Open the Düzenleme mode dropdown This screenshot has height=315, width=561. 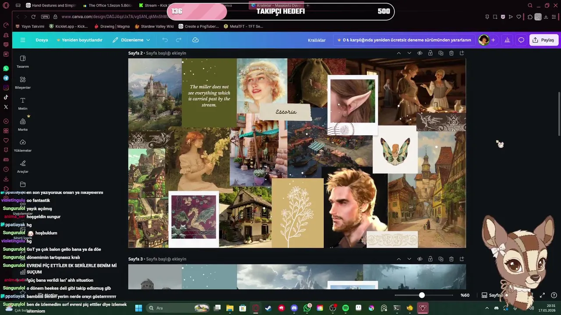[x=131, y=40]
